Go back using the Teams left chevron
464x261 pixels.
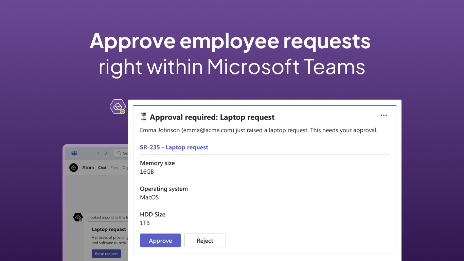(x=99, y=153)
